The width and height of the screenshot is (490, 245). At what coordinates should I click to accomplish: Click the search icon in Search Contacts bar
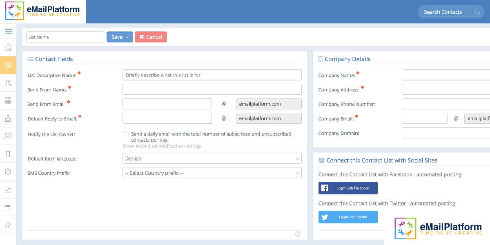pyautogui.click(x=477, y=12)
